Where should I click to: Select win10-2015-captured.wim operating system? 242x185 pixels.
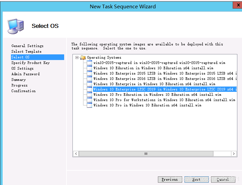tap(159, 63)
